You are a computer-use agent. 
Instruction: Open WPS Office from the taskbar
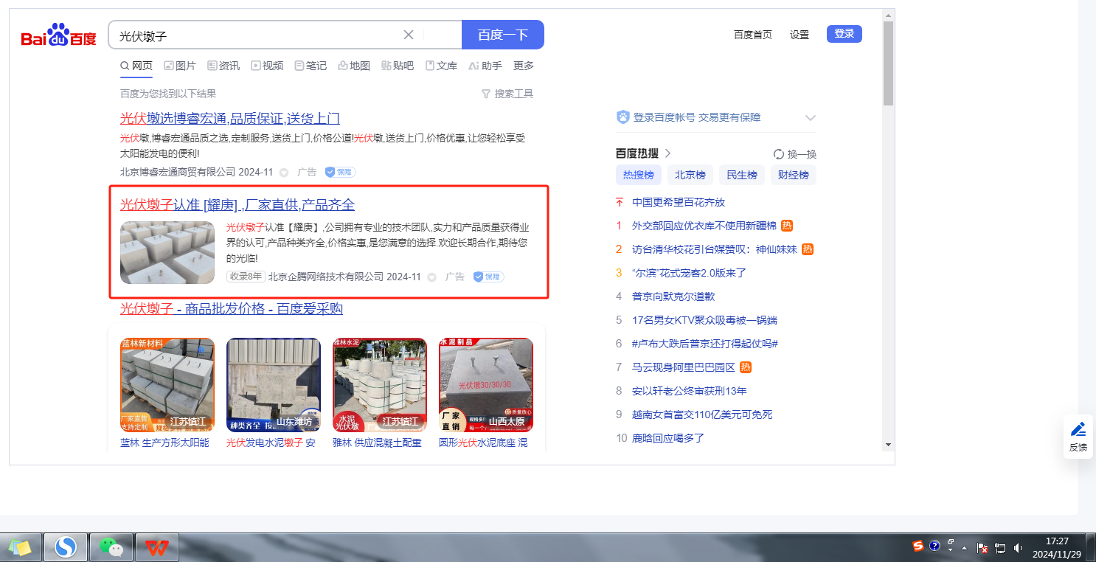[x=156, y=547]
